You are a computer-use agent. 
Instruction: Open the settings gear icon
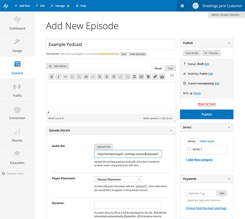pos(182,6)
